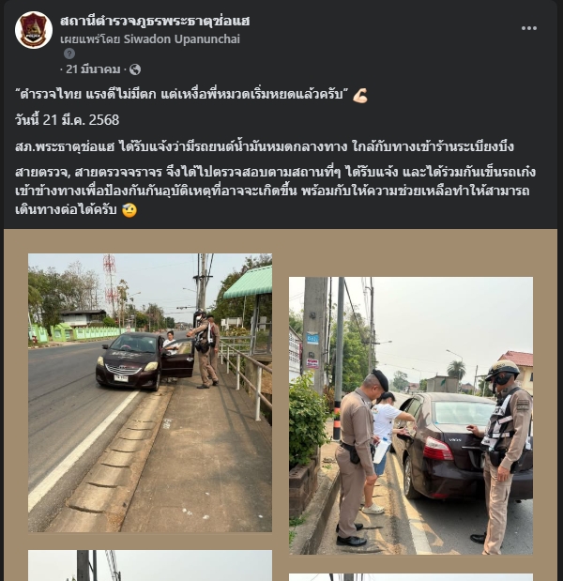Click the globe public audience icon
This screenshot has height=581, width=563.
click(135, 69)
